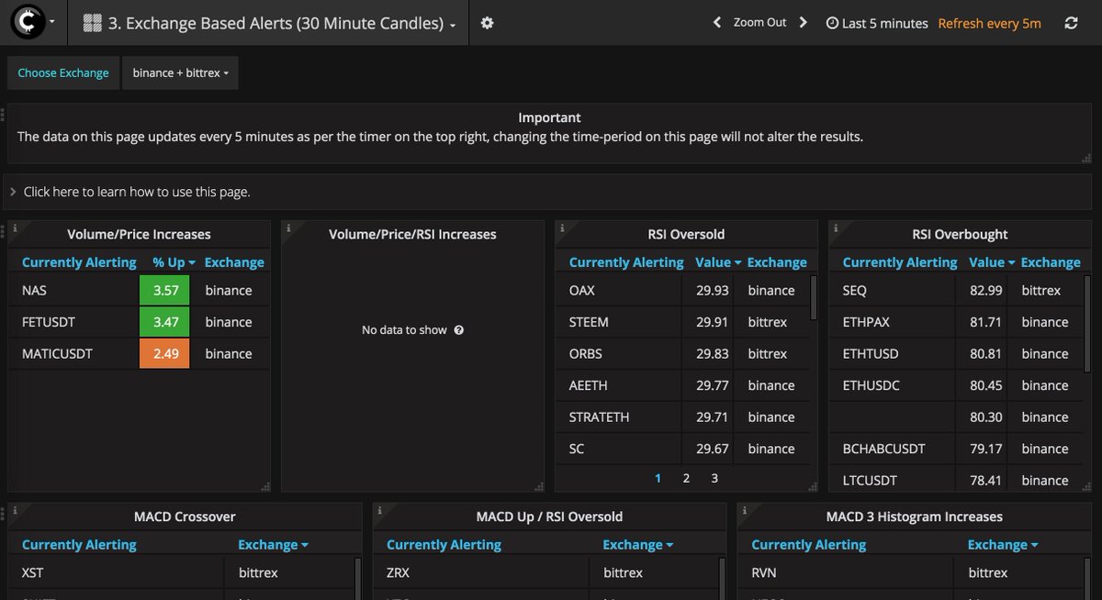Sort RSI Oversold by Value column
The image size is (1102, 600).
[718, 262]
